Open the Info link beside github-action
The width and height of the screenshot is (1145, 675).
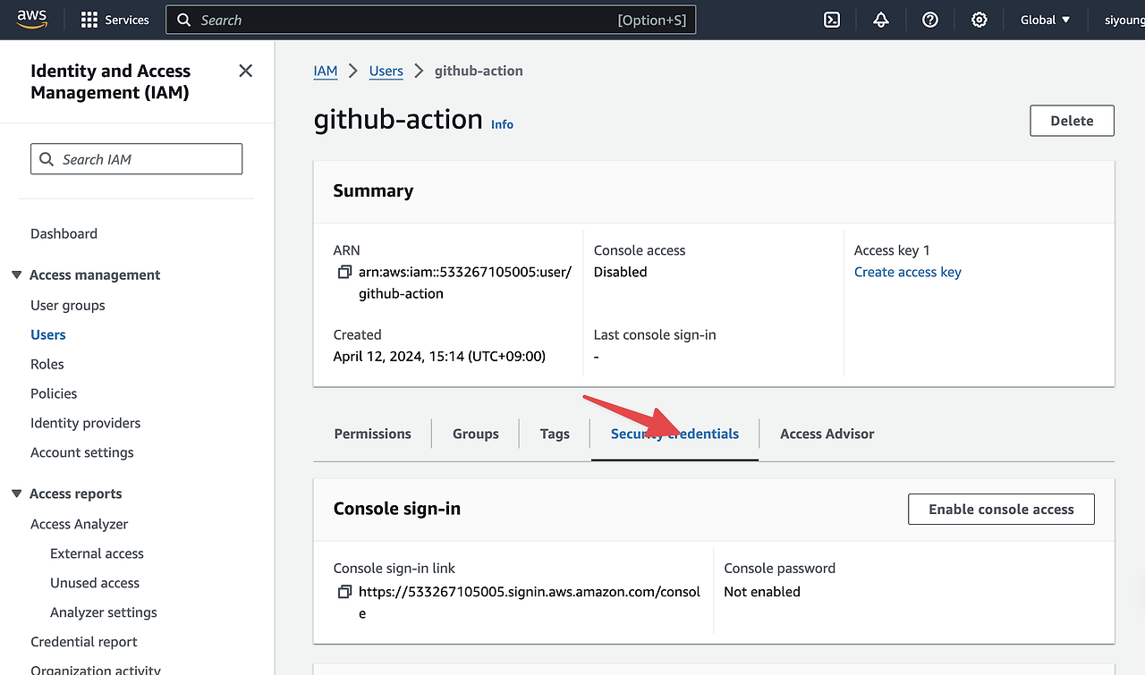(502, 124)
